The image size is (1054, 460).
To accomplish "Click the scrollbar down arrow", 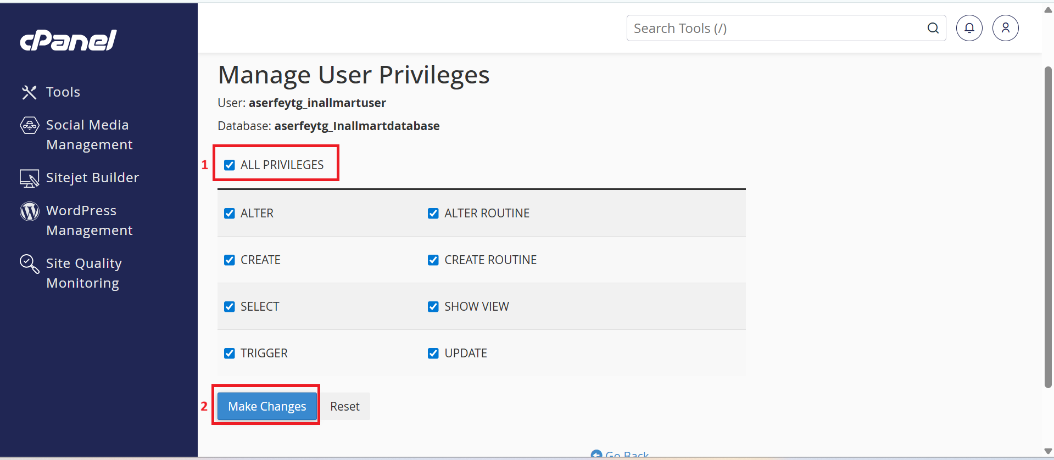I will click(1048, 451).
